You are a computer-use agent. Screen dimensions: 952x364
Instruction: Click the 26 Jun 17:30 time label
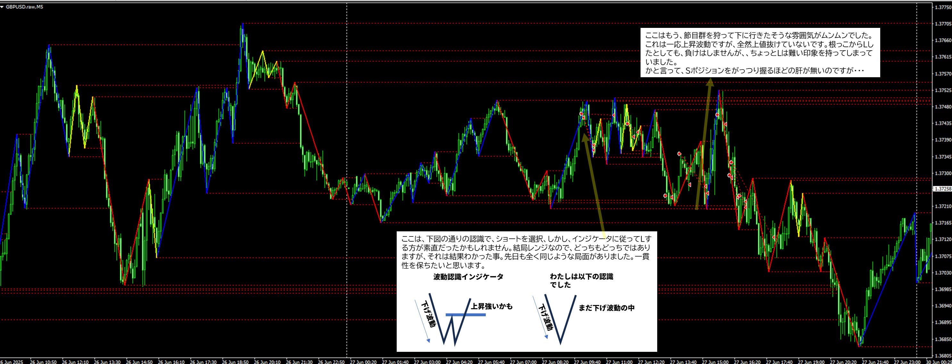[x=203, y=362]
